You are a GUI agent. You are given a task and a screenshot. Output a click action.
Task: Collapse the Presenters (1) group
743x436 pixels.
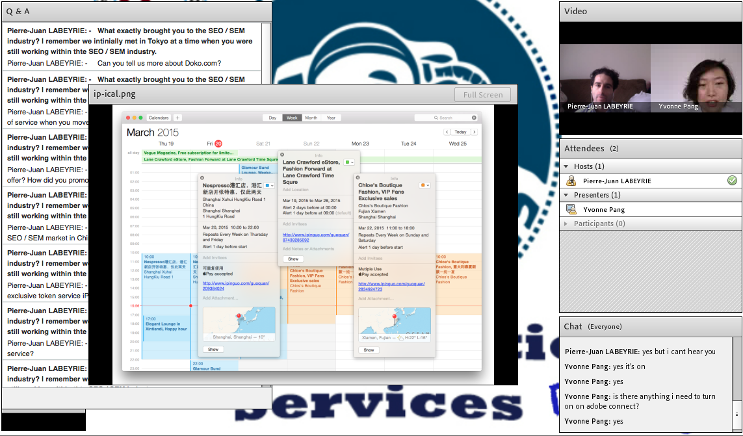click(x=567, y=195)
